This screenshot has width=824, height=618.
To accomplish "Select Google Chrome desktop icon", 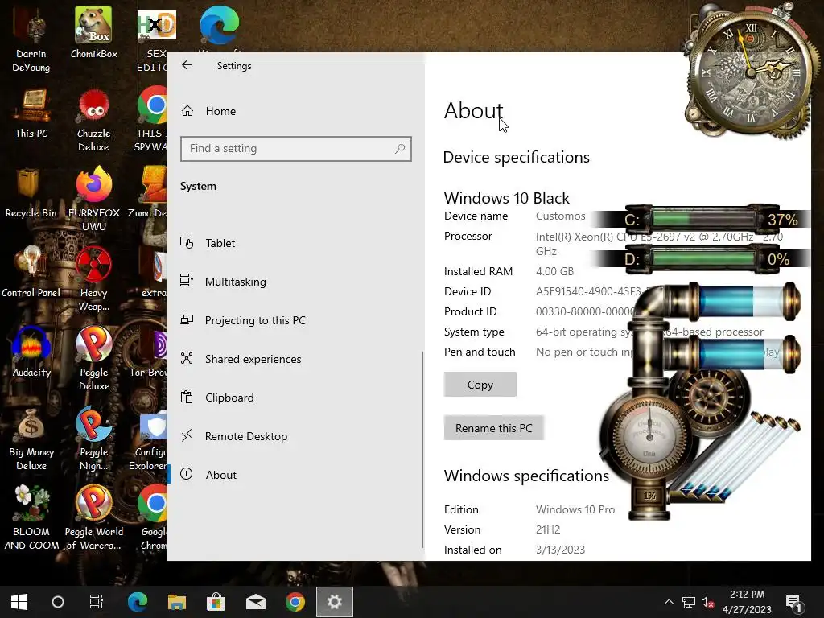I will coord(154,518).
